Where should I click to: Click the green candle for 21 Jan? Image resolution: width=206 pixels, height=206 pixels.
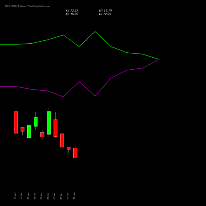pos(36,122)
